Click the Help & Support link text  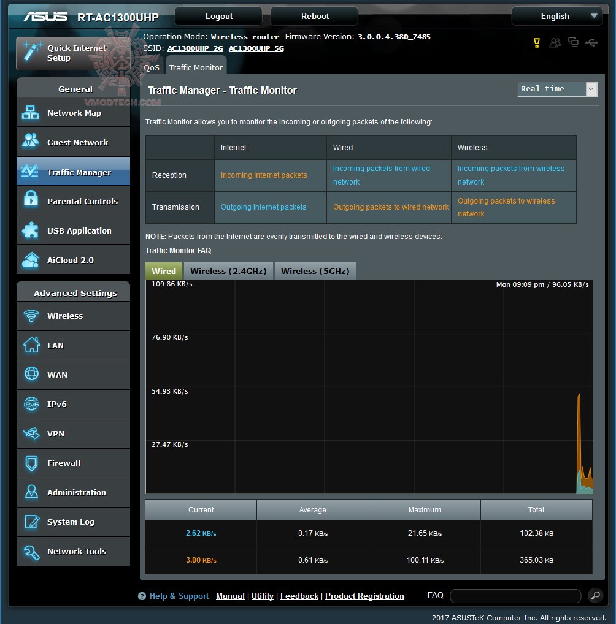179,596
